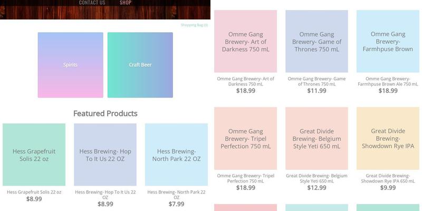View the Great Divide Belgium Style Yeti tile
The height and width of the screenshot is (211, 422).
tap(316, 138)
